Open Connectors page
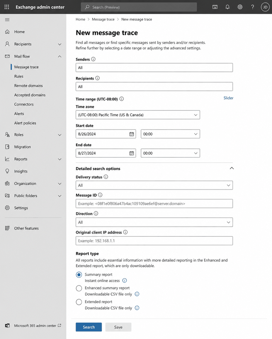This screenshot has height=339, width=272. [24, 104]
